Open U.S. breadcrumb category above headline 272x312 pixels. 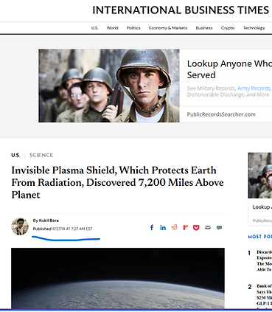[15, 155]
